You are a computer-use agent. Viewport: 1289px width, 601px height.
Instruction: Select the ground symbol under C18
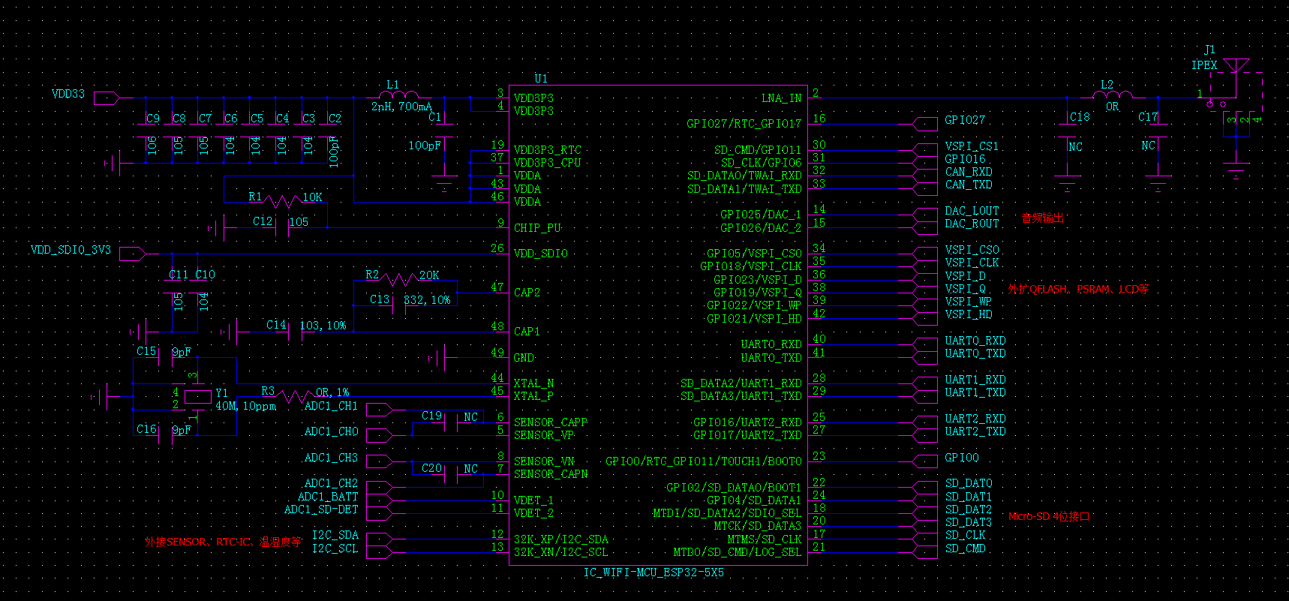[x=1067, y=182]
